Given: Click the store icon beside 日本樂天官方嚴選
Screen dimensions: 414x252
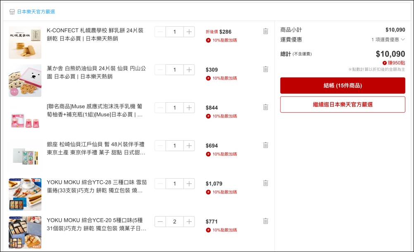Looking at the screenshot, I should pyautogui.click(x=12, y=12).
